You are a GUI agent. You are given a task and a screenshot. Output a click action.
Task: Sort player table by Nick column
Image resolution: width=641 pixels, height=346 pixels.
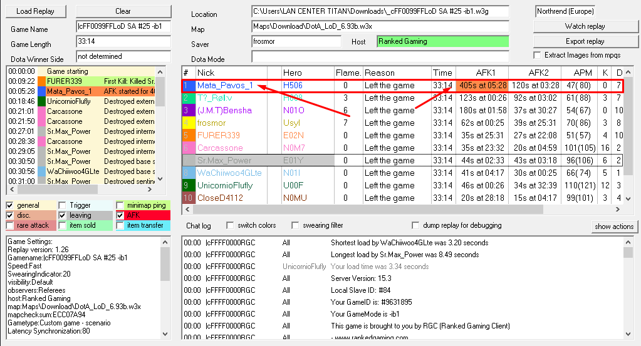tap(231, 73)
